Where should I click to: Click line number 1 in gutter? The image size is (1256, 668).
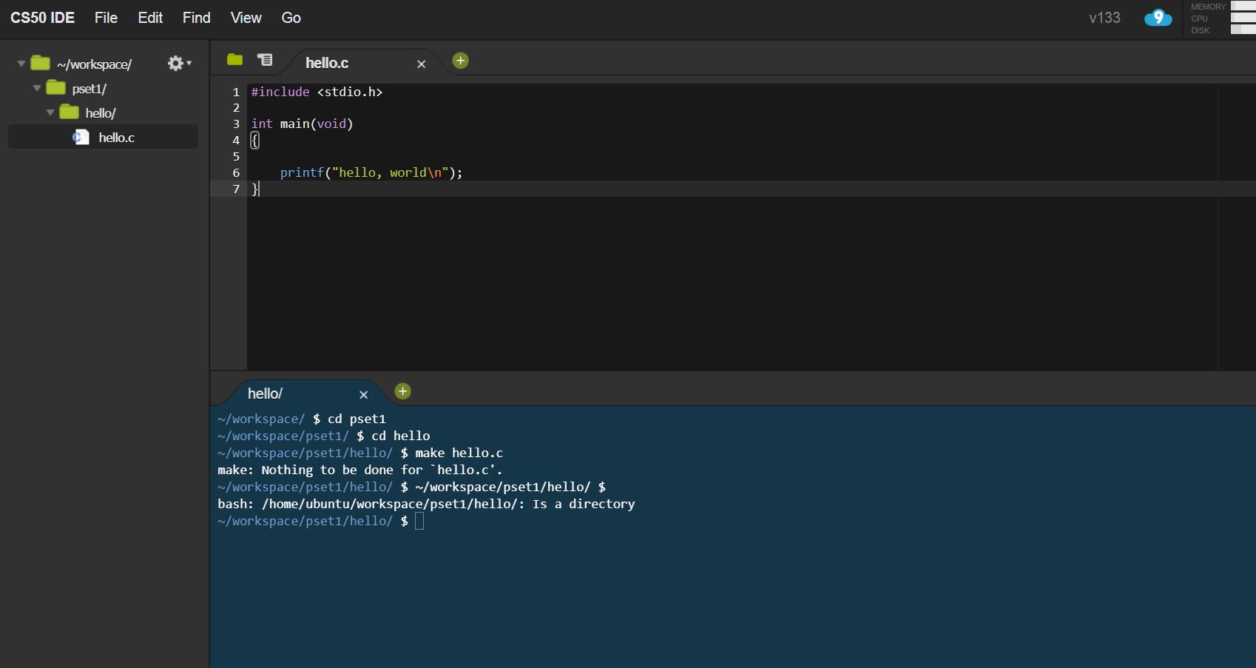236,92
